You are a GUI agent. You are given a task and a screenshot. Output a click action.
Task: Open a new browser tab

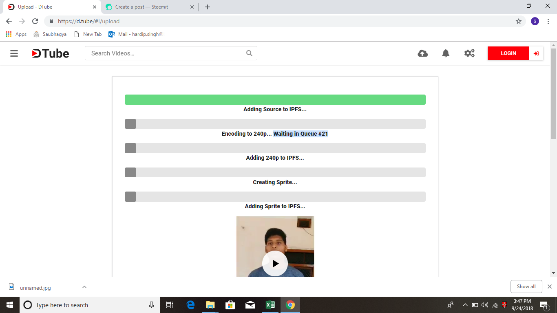coord(208,7)
